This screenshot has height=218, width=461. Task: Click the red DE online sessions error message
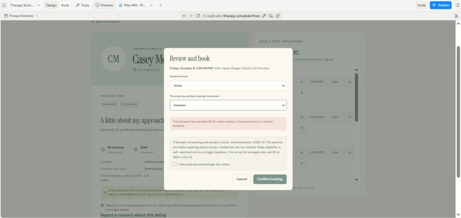228,123
